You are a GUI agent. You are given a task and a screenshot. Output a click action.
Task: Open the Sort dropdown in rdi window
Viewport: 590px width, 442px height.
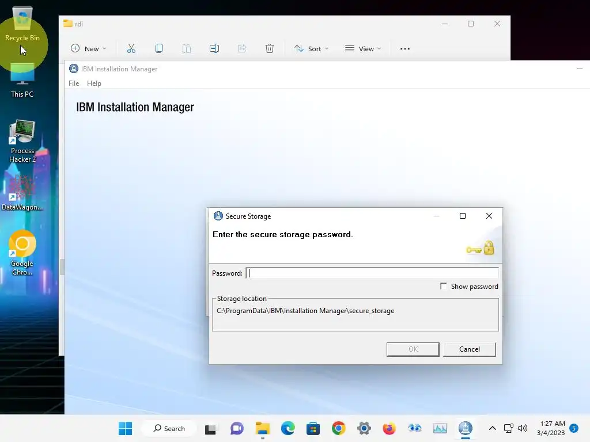[312, 48]
